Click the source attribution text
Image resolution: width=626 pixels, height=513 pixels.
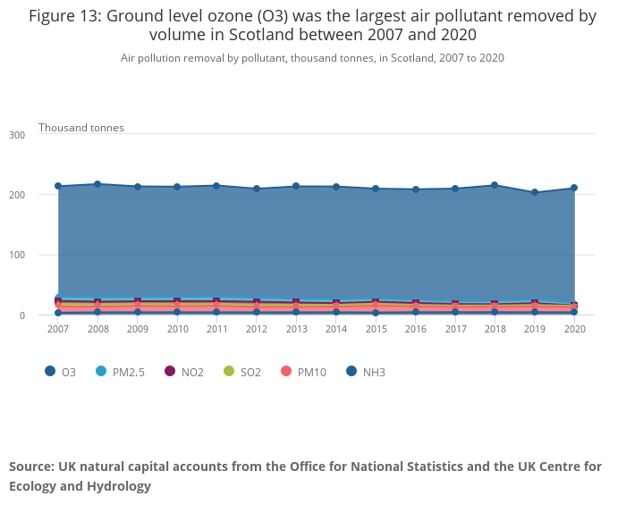tap(305, 476)
